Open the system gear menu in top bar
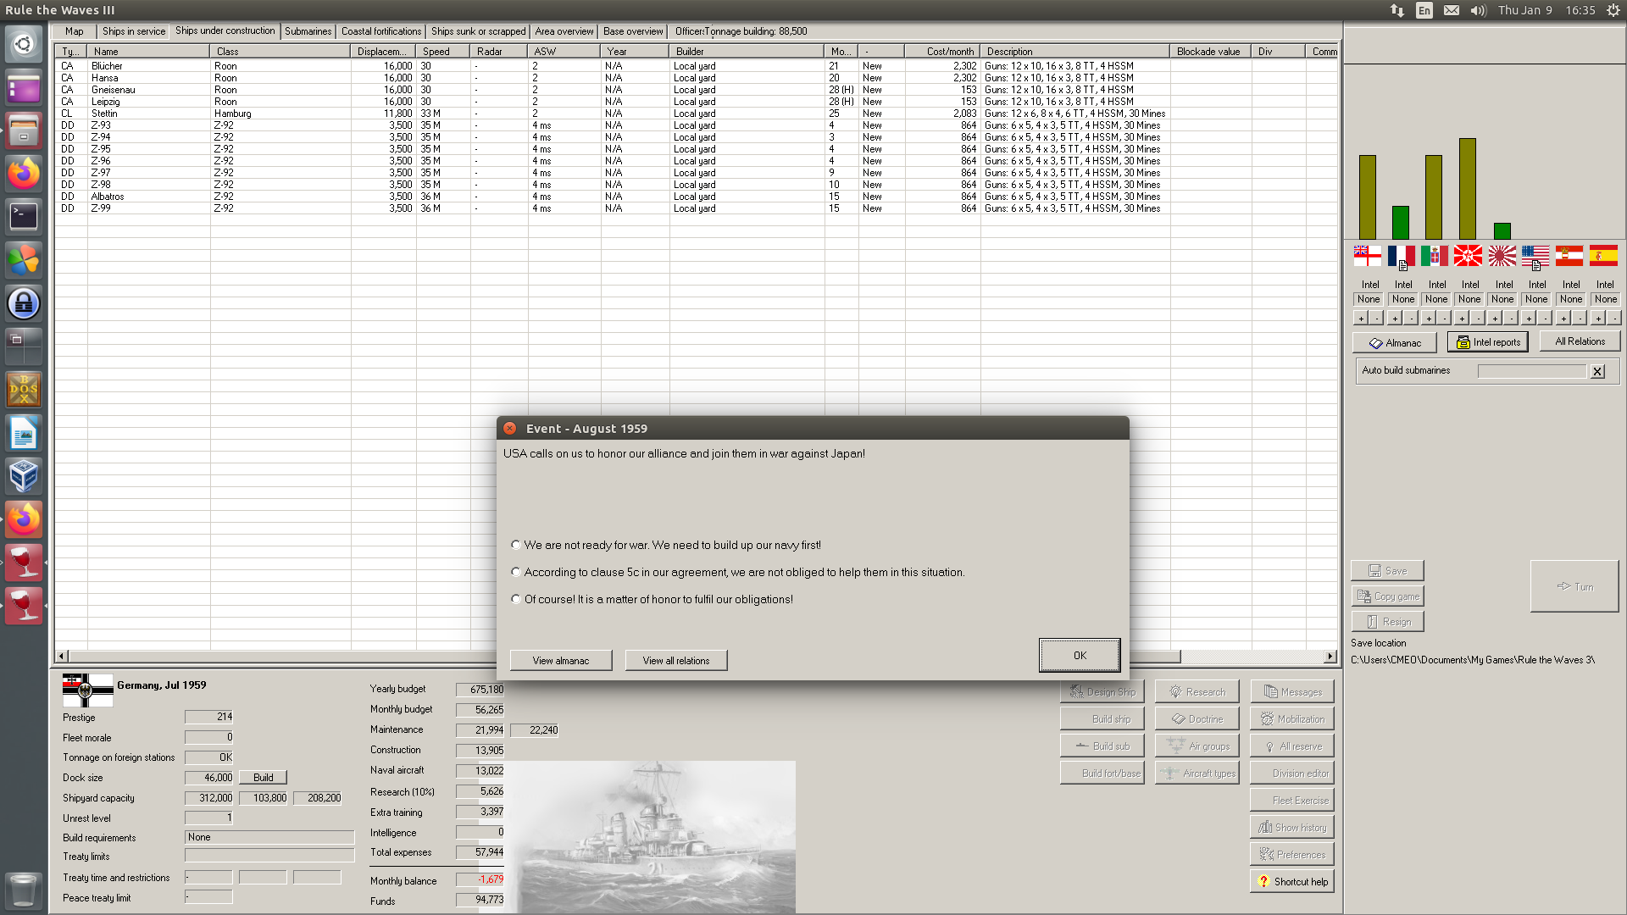 click(1613, 10)
